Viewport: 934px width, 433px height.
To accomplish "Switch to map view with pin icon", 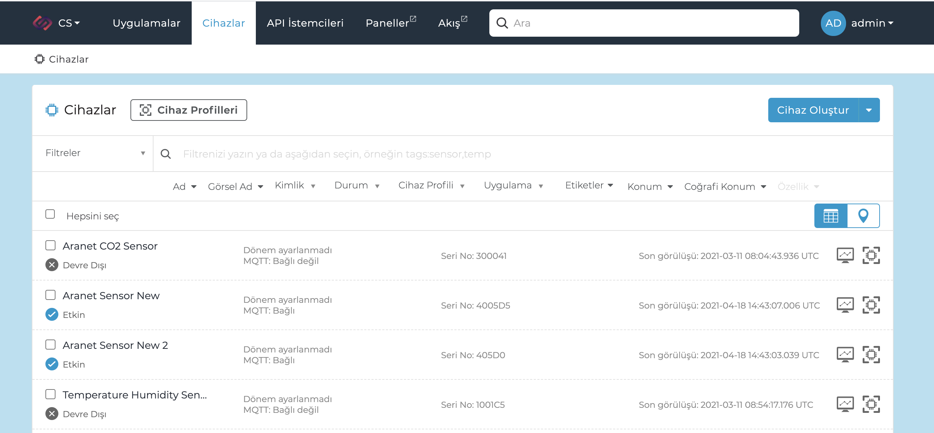I will pyautogui.click(x=863, y=216).
